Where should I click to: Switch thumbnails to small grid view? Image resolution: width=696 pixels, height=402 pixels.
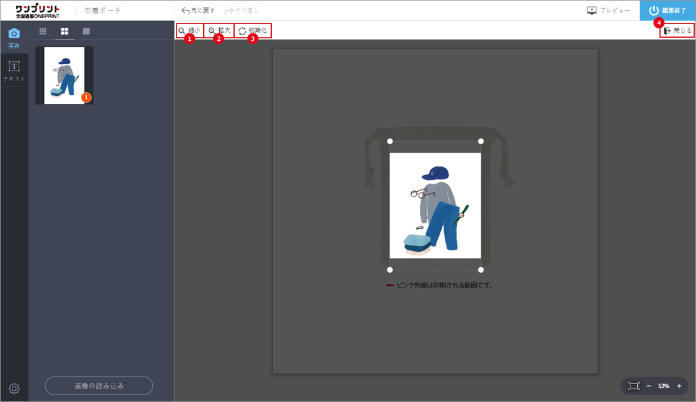43,31
